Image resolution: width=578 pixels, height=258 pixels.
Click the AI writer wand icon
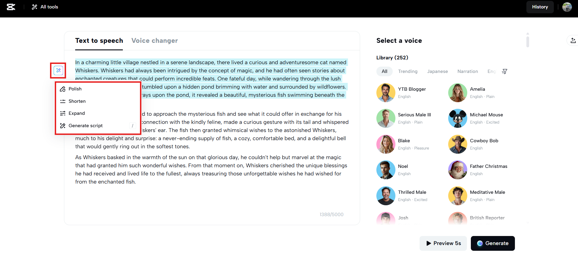click(58, 71)
